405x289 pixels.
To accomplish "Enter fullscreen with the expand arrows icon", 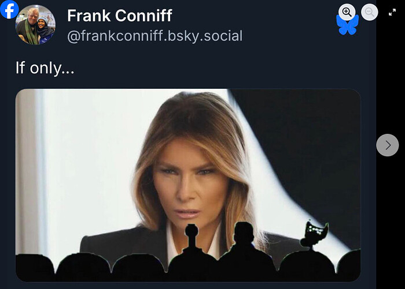I will 392,12.
